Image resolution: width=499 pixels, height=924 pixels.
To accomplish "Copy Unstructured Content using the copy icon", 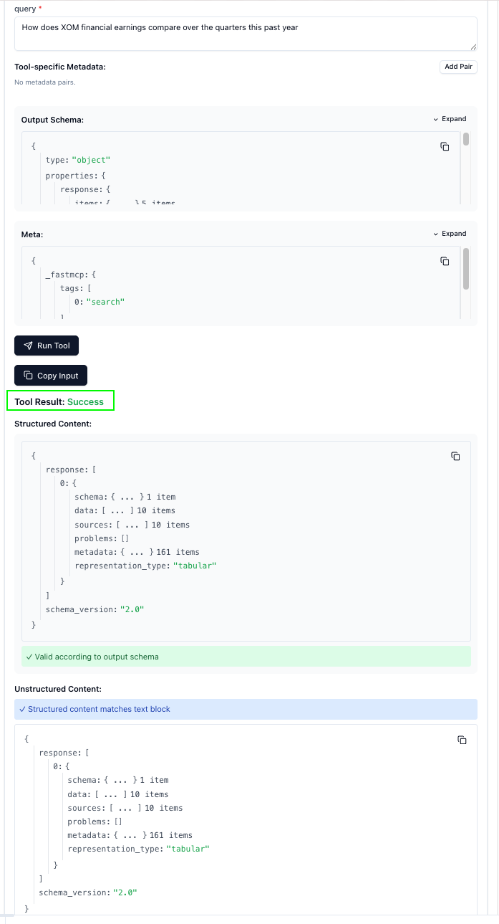I will [462, 739].
